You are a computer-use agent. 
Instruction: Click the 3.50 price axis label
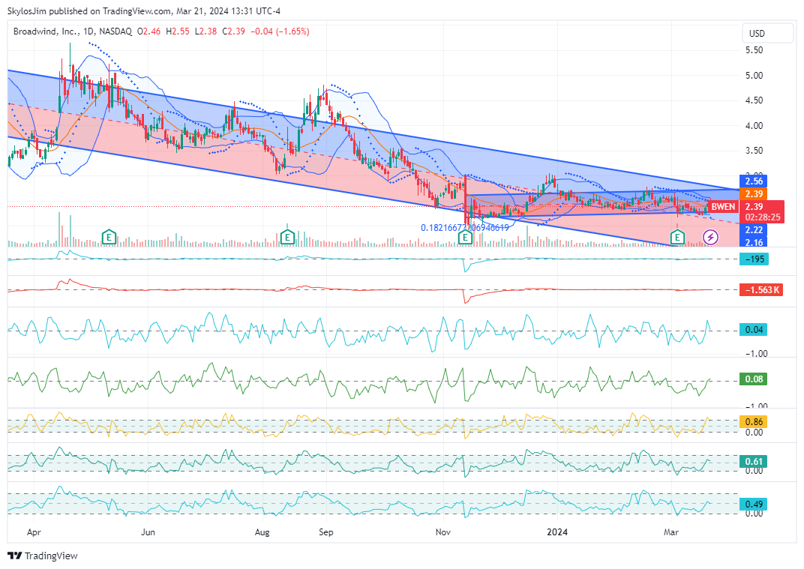coord(754,151)
